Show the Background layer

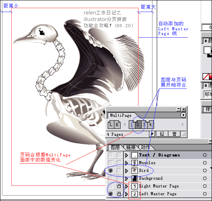(x=110, y=178)
